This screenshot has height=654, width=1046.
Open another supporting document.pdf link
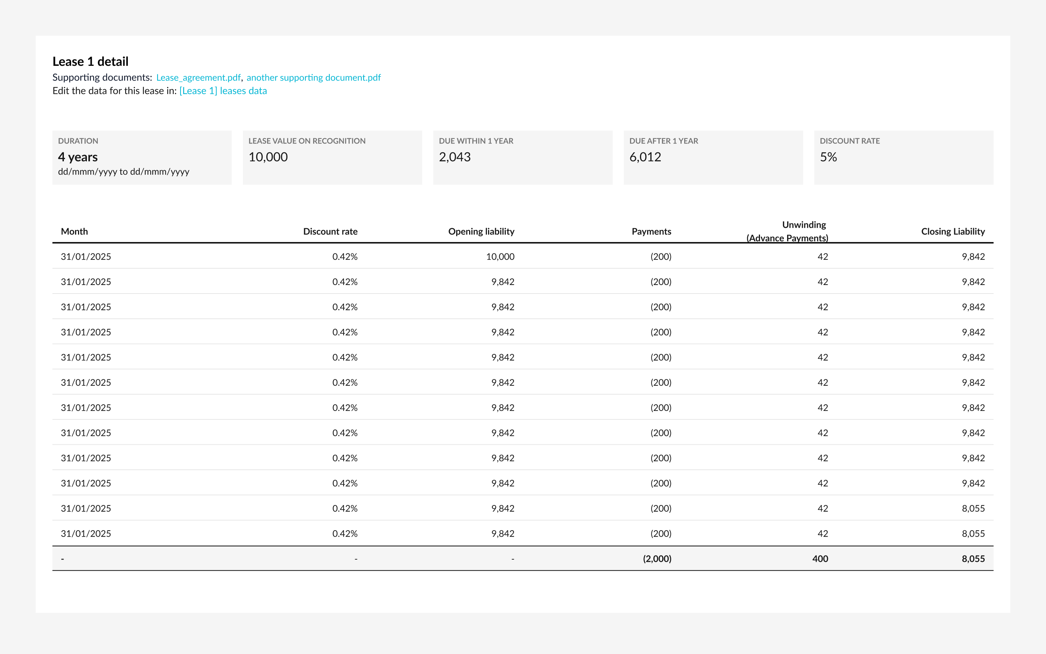(x=314, y=77)
